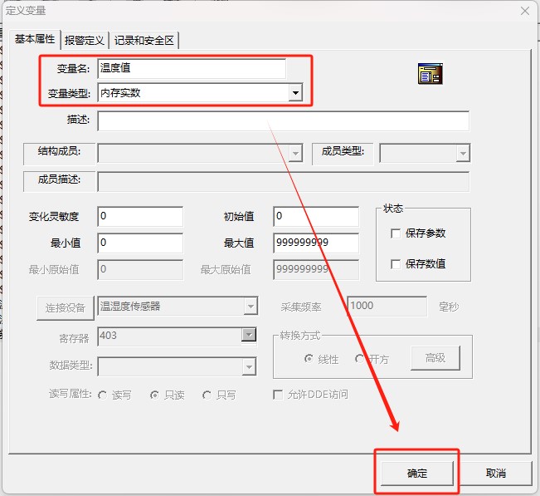Image resolution: width=540 pixels, height=496 pixels.
Task: Select the 开方 conversion radio button
Action: pyautogui.click(x=360, y=359)
